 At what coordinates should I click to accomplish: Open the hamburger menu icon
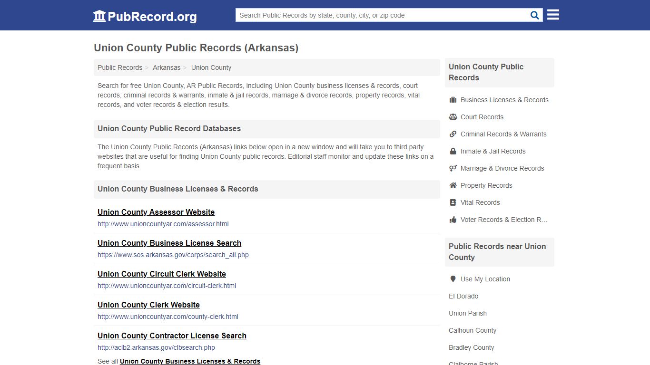point(553,15)
